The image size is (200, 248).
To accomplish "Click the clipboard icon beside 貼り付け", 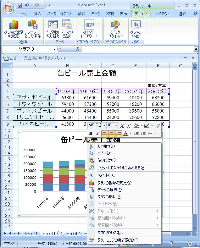I will pos(91,160).
